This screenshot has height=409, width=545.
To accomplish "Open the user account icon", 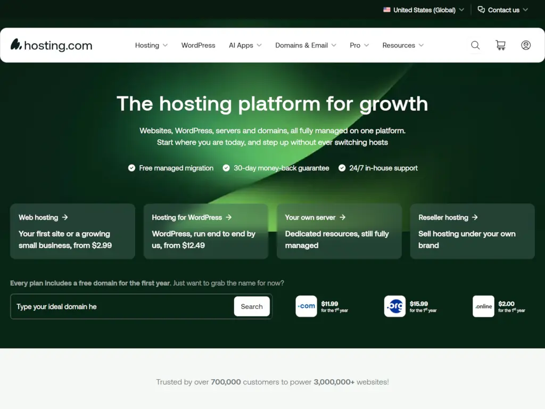I will [525, 45].
